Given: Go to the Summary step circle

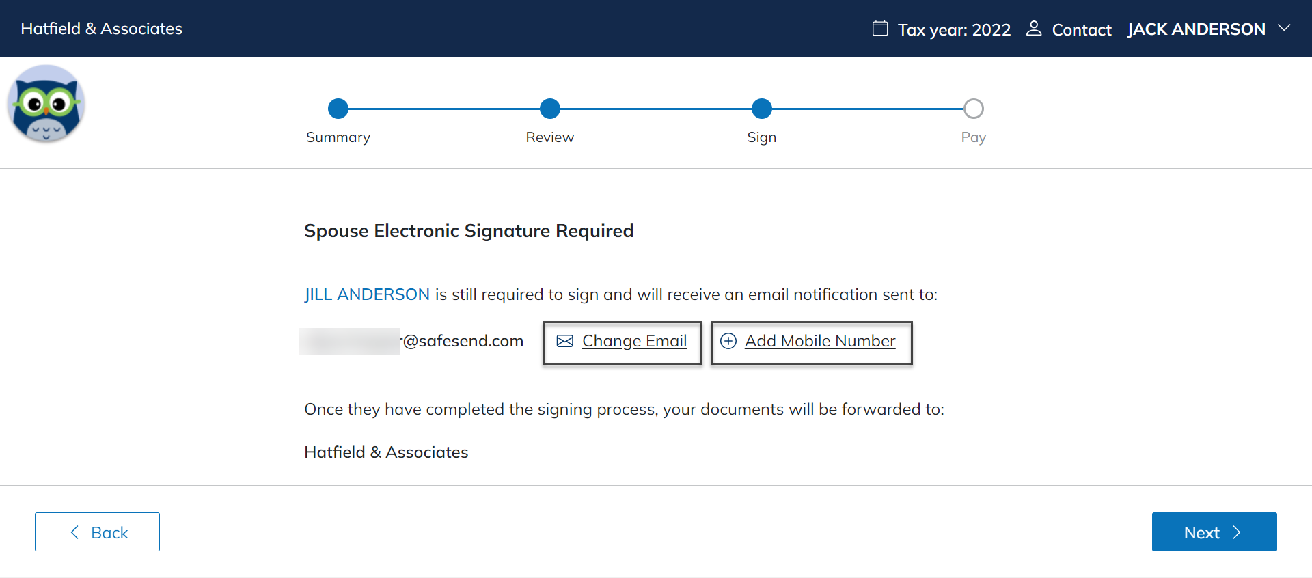Looking at the screenshot, I should pyautogui.click(x=338, y=109).
